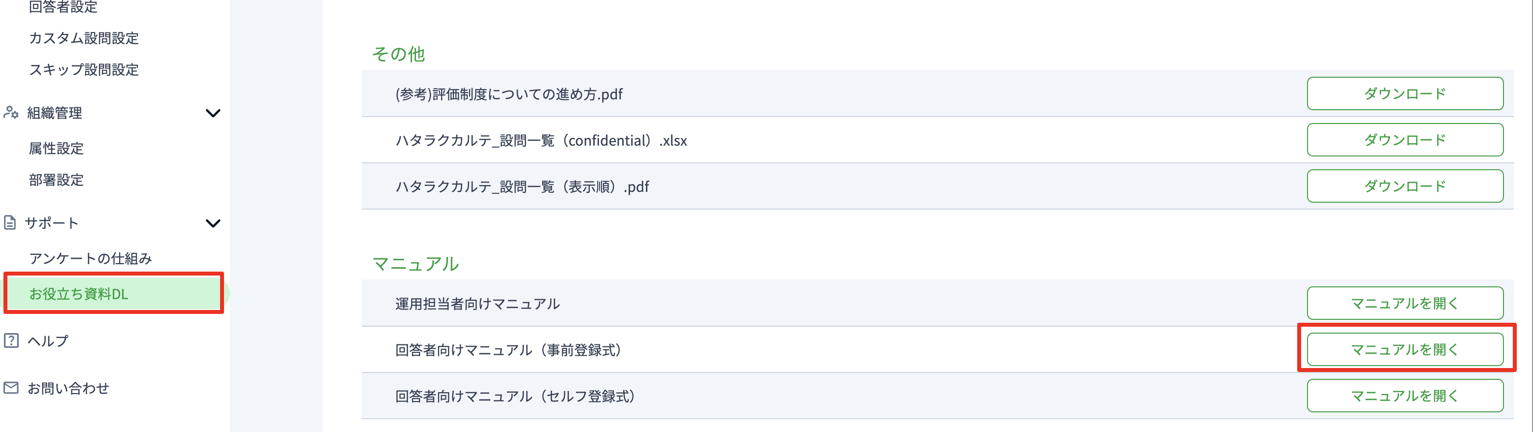
Task: Click the ヘルプ question mark icon
Action: point(11,340)
